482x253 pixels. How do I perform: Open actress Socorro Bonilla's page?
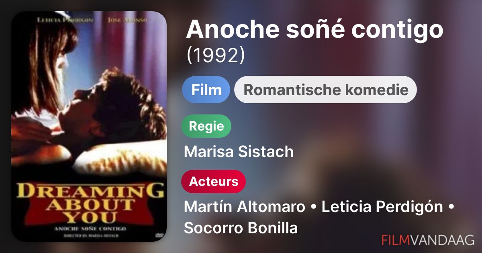click(x=241, y=228)
